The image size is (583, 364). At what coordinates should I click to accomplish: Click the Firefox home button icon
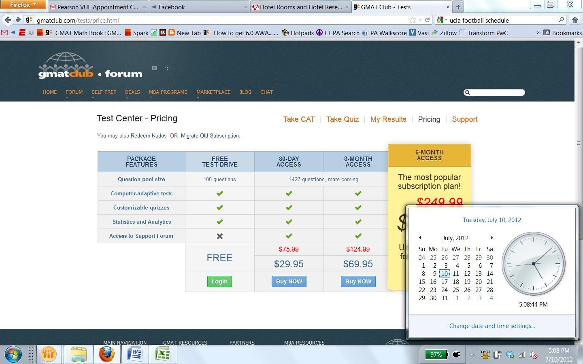click(x=574, y=20)
